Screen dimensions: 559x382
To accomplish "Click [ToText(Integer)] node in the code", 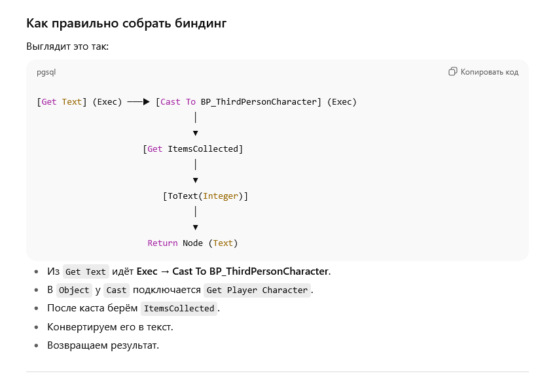I will point(206,196).
